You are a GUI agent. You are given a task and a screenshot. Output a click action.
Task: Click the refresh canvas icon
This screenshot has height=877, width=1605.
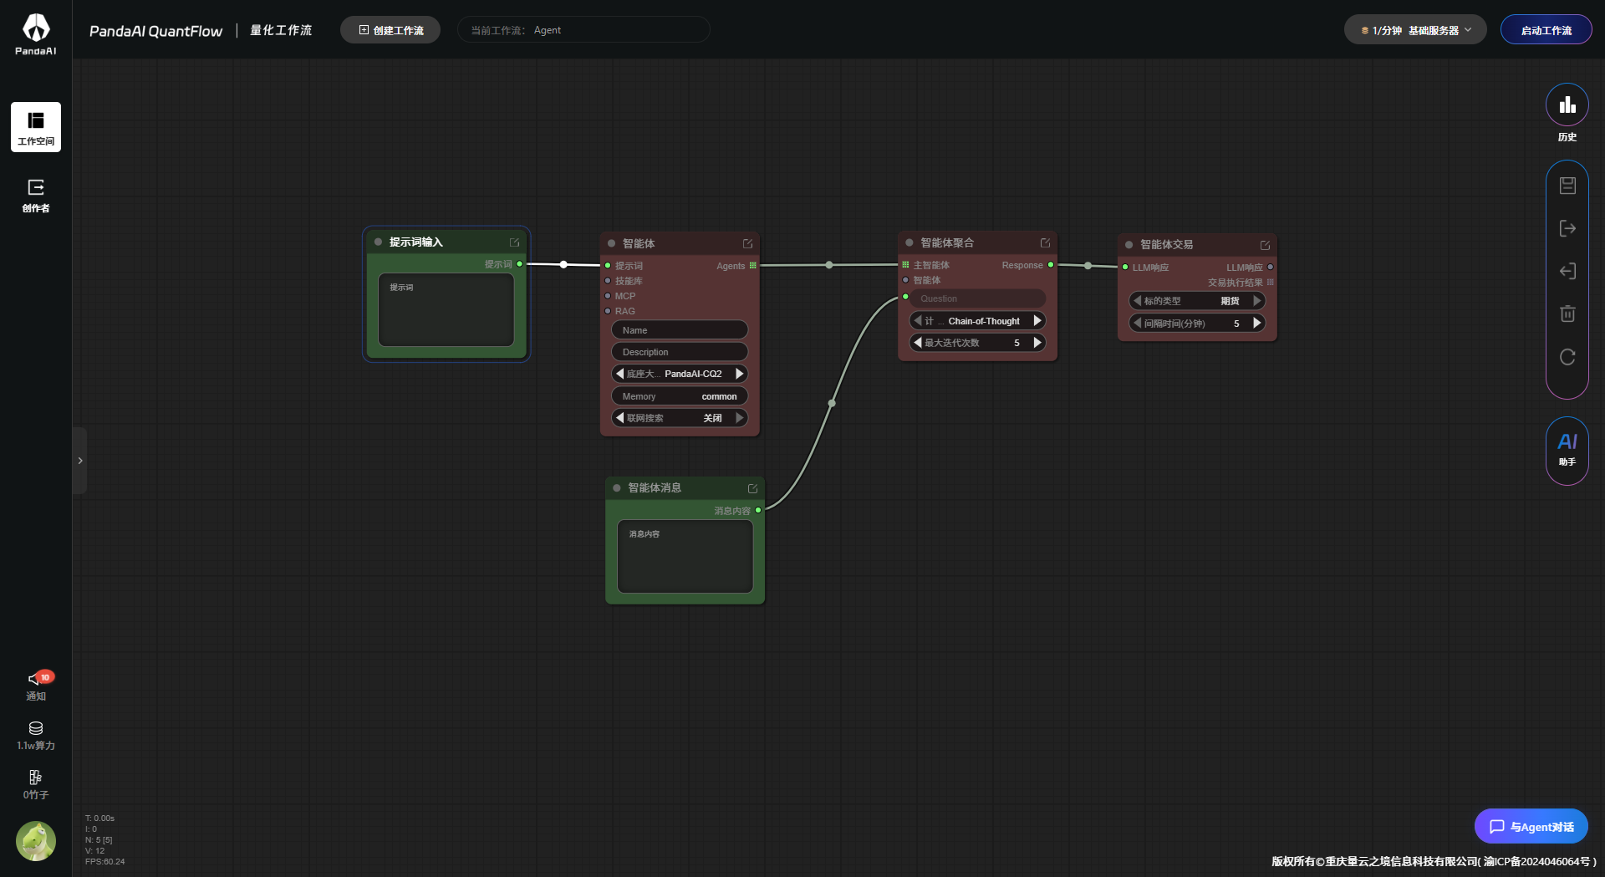click(1567, 357)
